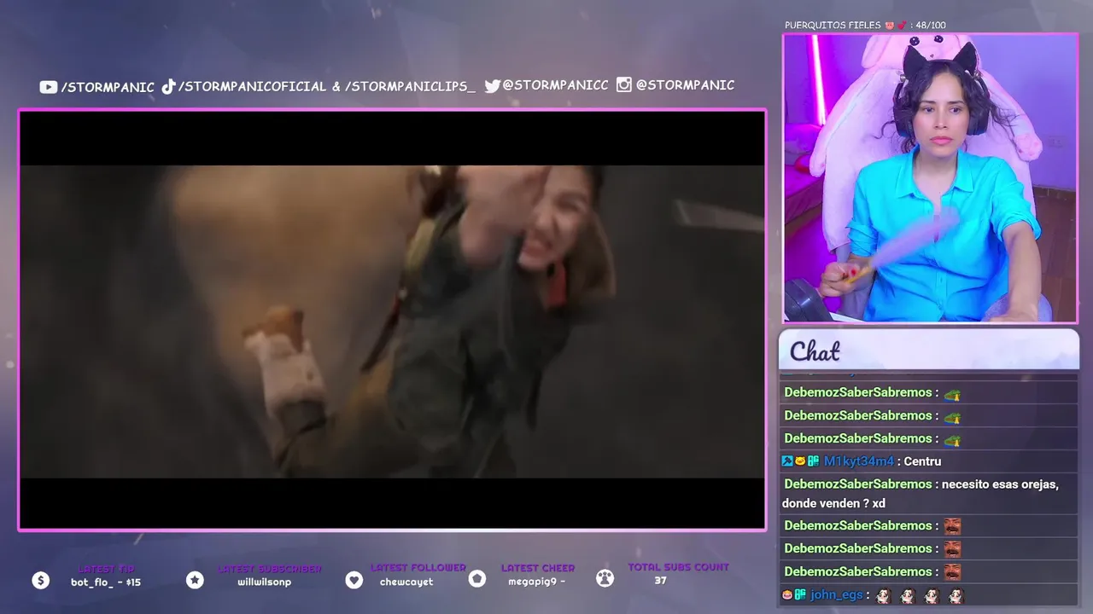
Task: Click the PUERQUITOS FIELES 48/100 goal
Action: [x=865, y=25]
